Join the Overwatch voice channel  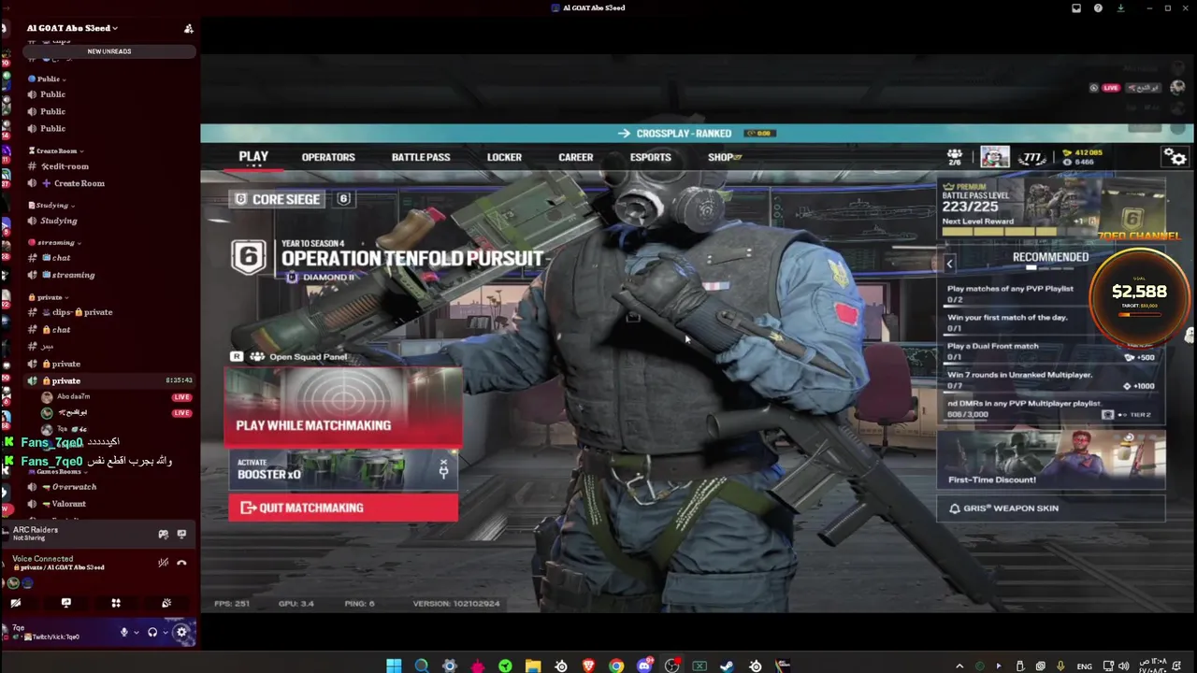click(74, 487)
